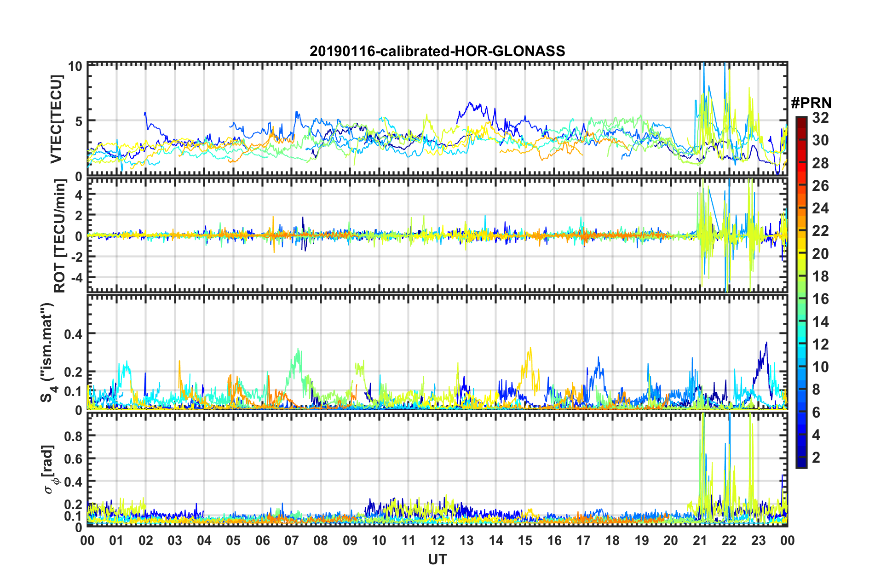Select the "15" hour tick on the UT axis
875x585 pixels.
[525, 540]
